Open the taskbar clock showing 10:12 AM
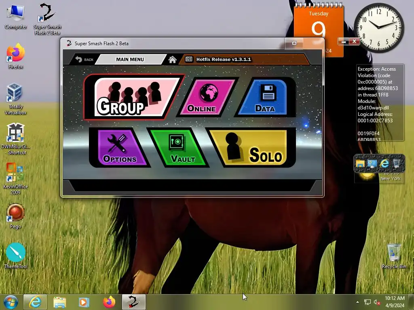 coord(395,302)
